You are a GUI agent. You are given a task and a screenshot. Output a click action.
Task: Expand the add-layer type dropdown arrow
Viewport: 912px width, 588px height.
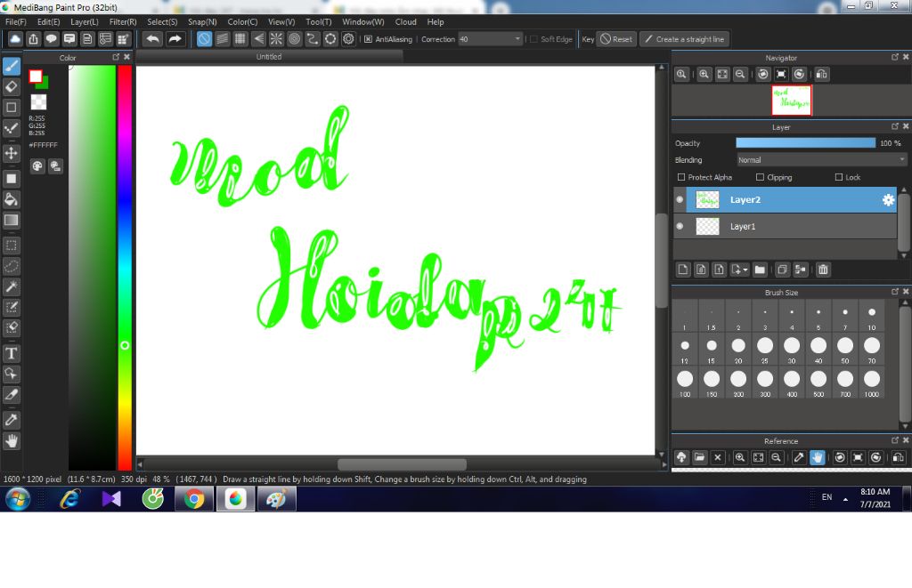click(x=745, y=270)
